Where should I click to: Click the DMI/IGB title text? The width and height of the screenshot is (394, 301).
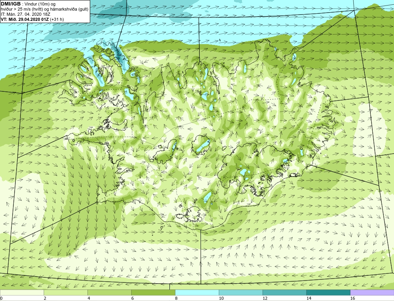(11, 4)
